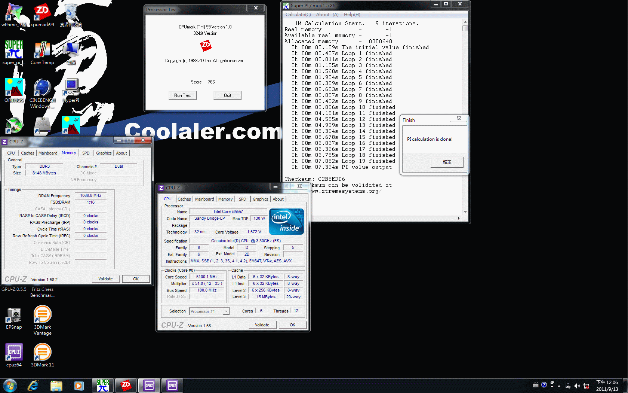The image size is (628, 393).
Task: Click the Show Desktop button
Action: [625, 386]
